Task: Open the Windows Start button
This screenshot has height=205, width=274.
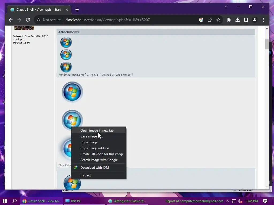Action: 5,201
